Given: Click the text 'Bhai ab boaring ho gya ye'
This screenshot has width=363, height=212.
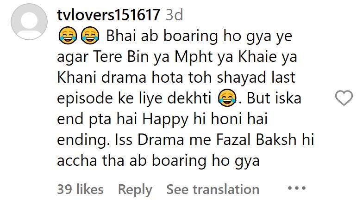Looking at the screenshot, I should point(199,36).
